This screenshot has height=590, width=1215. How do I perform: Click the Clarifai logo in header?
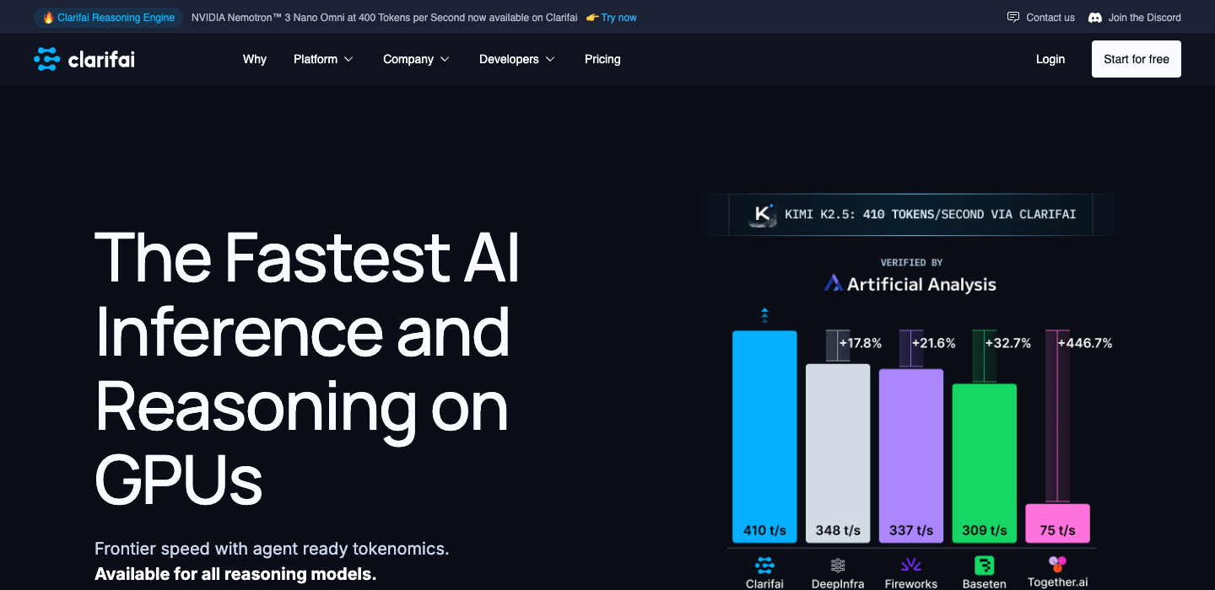coord(84,59)
